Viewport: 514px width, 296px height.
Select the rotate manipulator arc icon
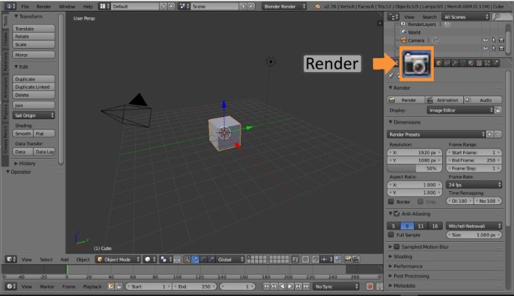coord(204,260)
